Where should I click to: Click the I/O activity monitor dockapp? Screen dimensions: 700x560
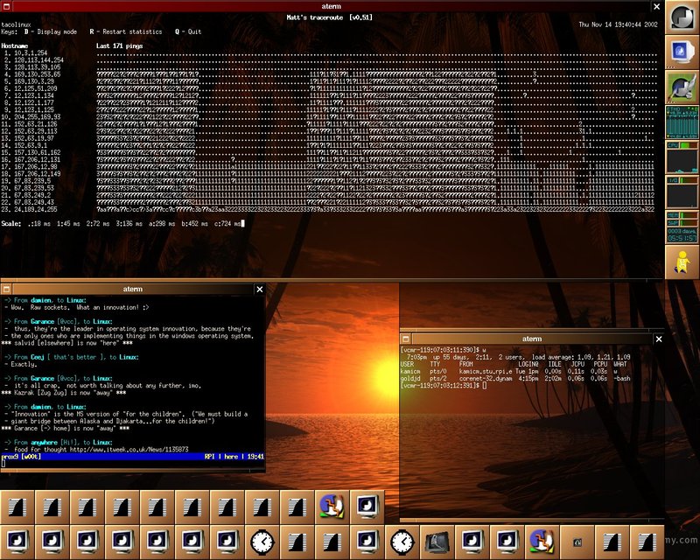682,192
